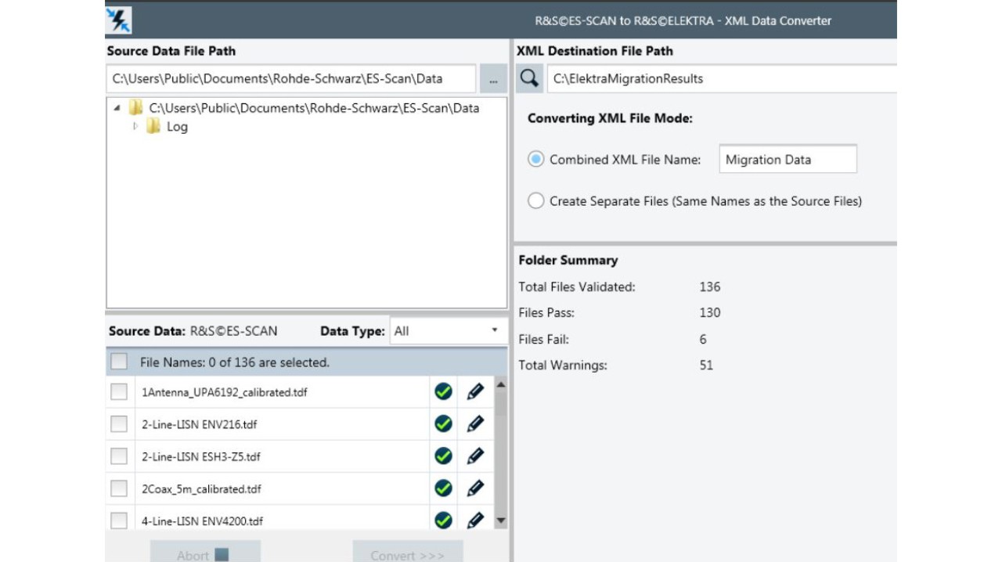
Task: Click the Convert >>> button
Action: coord(408,551)
